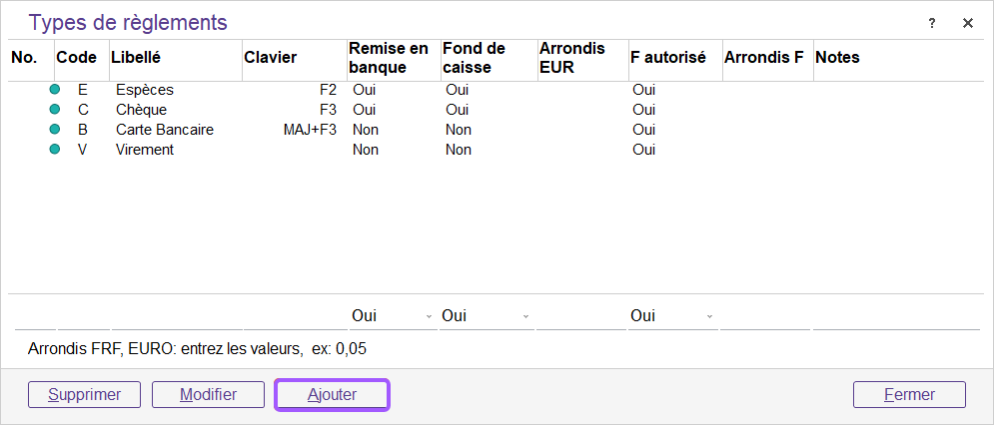994x425 pixels.
Task: Click the Libellé input field in the edit row
Action: tap(175, 316)
